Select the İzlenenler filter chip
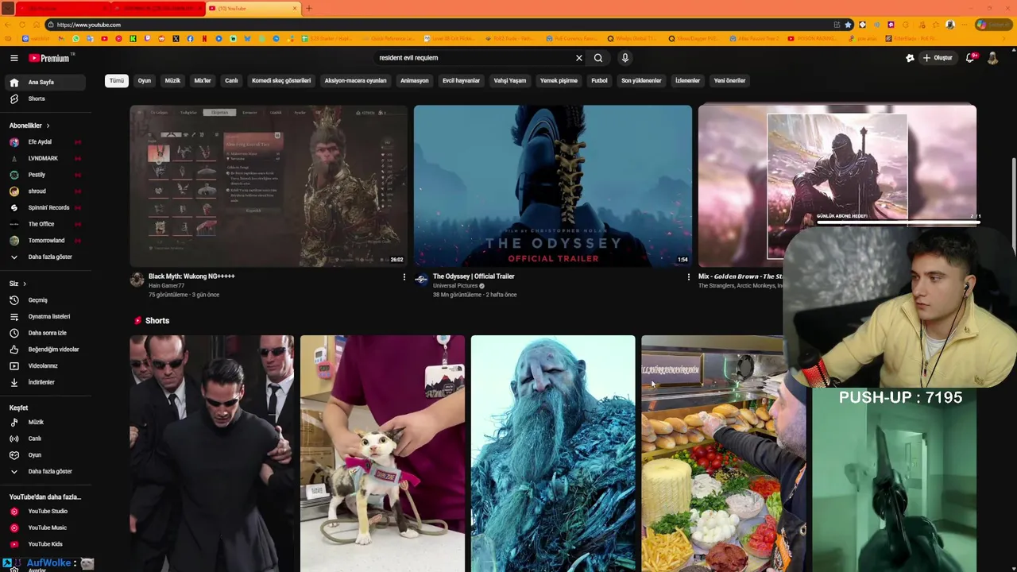This screenshot has height=572, width=1017. tap(687, 80)
